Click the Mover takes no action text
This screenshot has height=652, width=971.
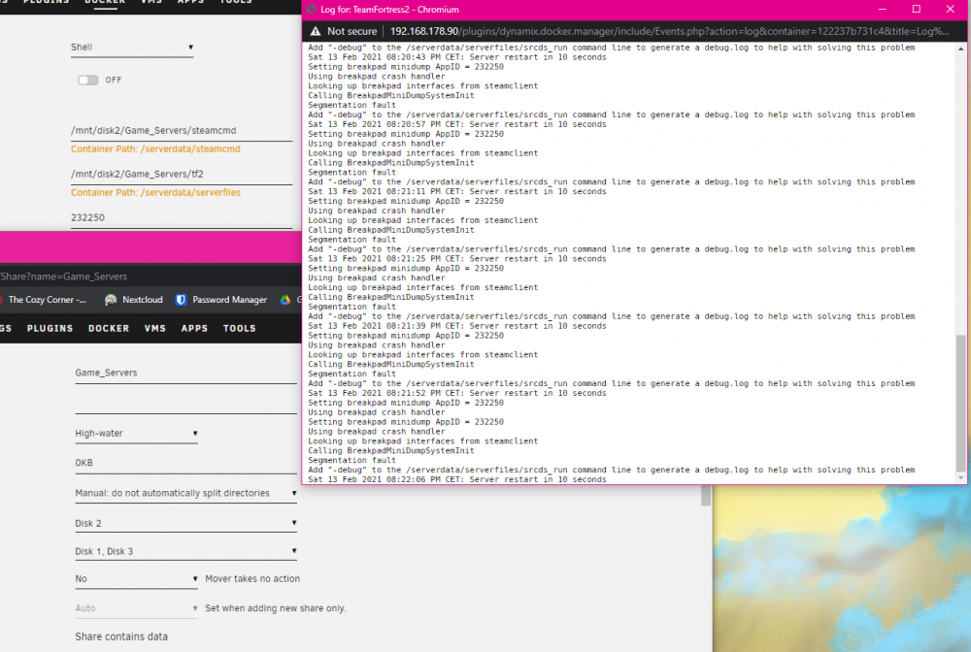252,579
